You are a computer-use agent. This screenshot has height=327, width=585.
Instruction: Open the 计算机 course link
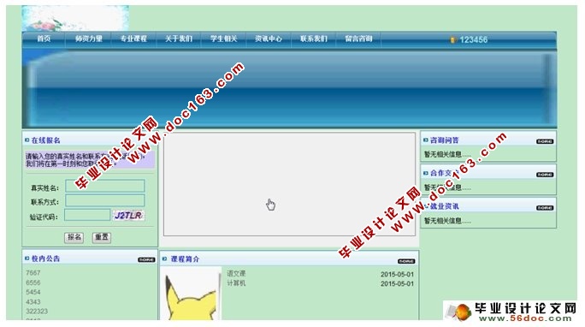coord(236,283)
